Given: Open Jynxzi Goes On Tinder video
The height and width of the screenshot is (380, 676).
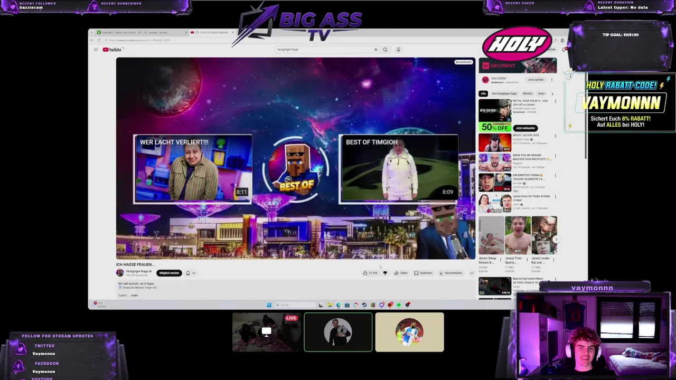Looking at the screenshot, I should click(x=495, y=204).
